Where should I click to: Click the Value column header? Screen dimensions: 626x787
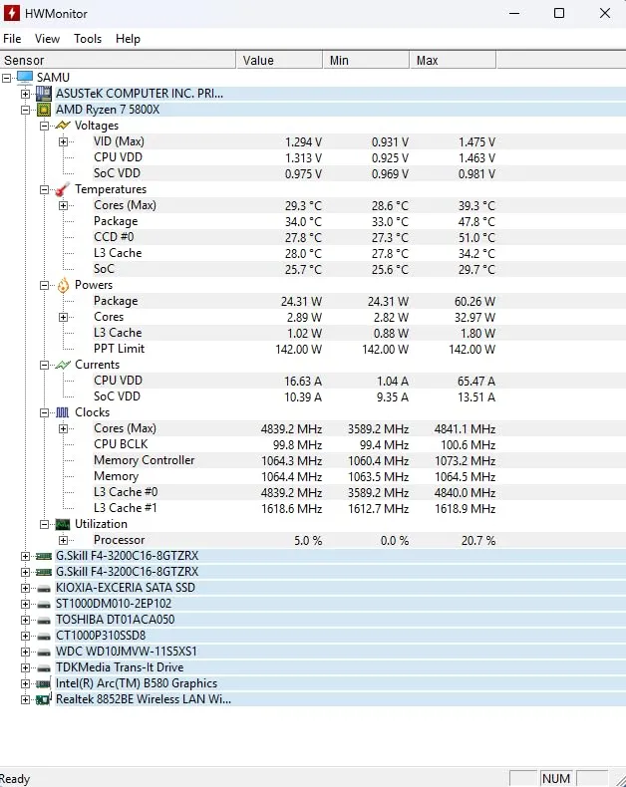(279, 60)
